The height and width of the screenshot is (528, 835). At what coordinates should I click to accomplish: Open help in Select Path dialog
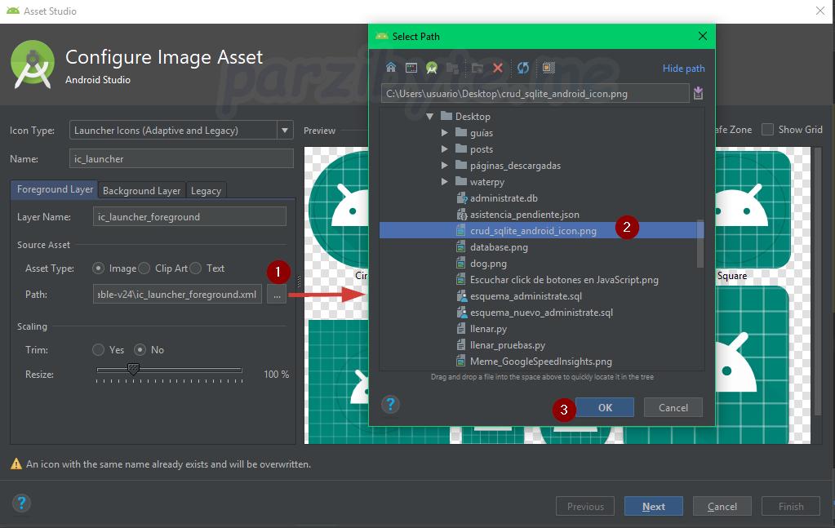pos(391,405)
